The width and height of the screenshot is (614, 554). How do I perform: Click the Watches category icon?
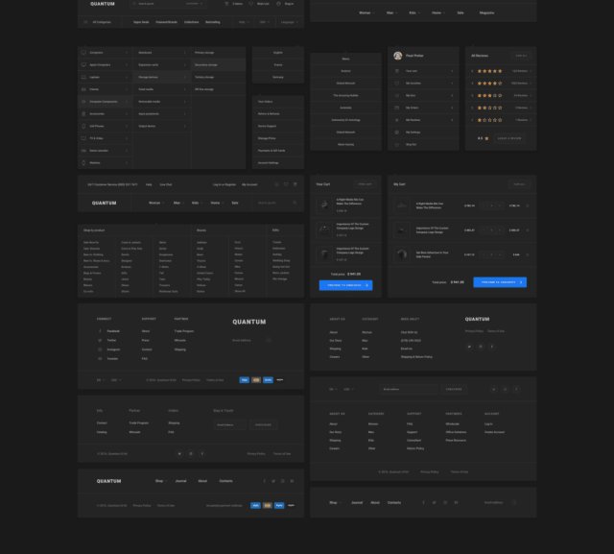pos(83,162)
